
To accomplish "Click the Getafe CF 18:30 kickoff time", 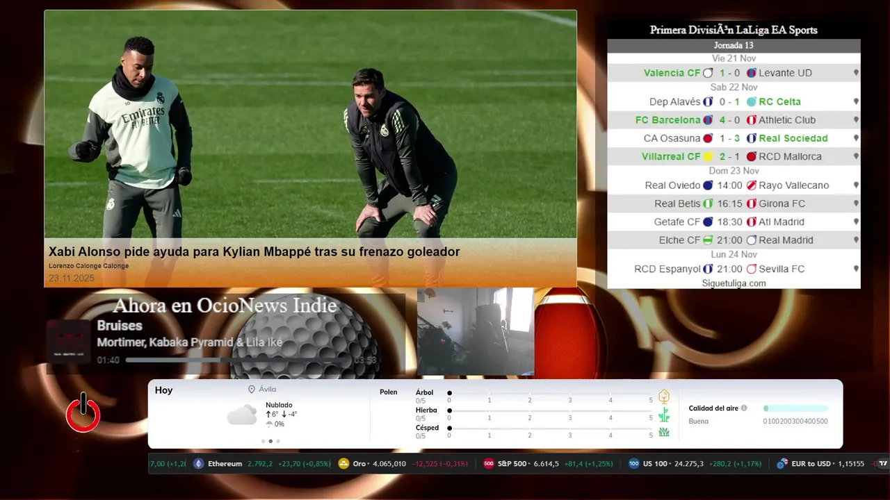I will [x=730, y=222].
